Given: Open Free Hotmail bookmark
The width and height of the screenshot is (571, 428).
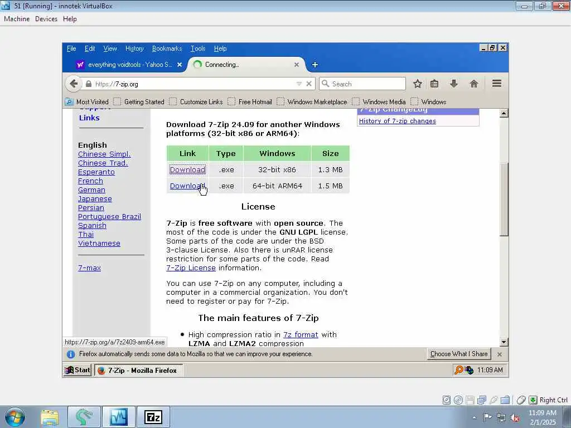Looking at the screenshot, I should coord(250,102).
